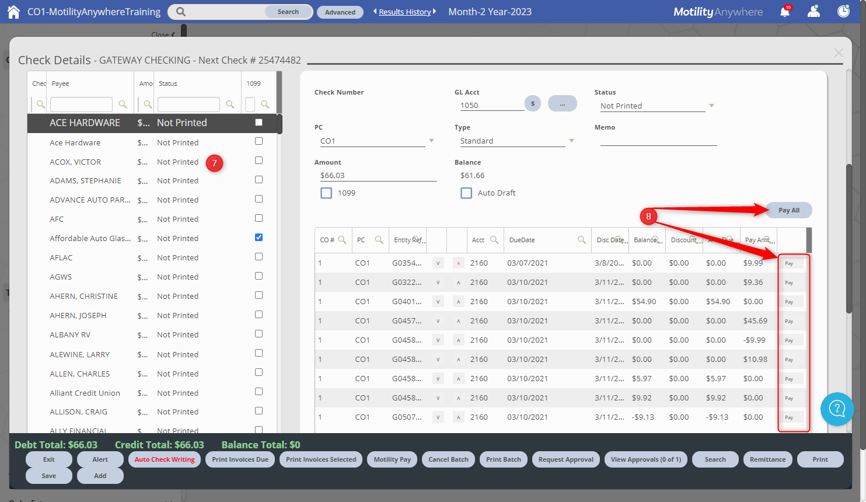Expand the down arrow on the G0457 row

pyautogui.click(x=438, y=321)
